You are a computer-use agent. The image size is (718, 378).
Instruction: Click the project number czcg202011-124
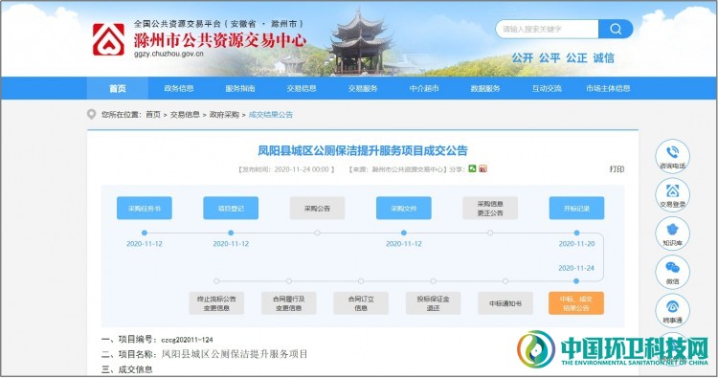(187, 340)
